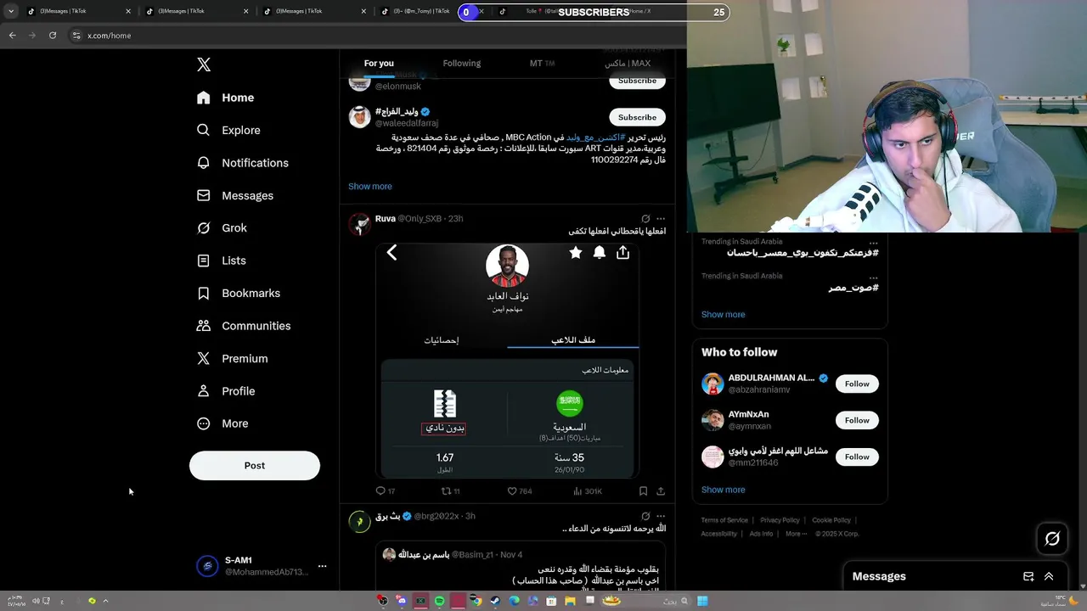Open the Explore page
This screenshot has width=1087, height=611.
click(x=228, y=130)
